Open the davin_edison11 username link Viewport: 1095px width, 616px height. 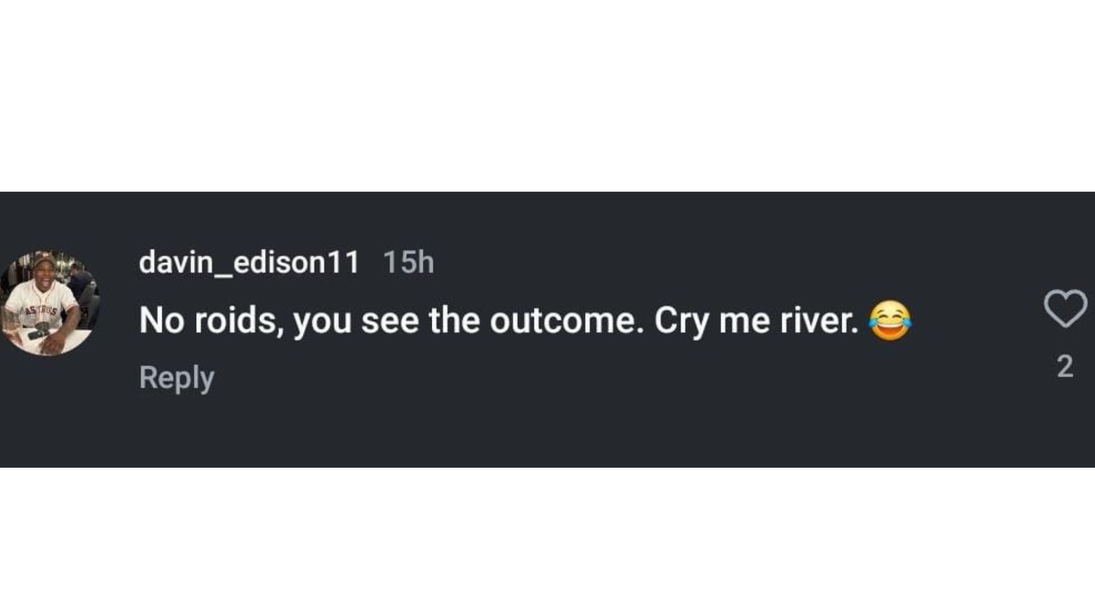(249, 262)
